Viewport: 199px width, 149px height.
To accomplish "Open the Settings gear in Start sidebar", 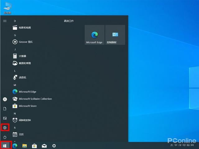I will pyautogui.click(x=5, y=127).
